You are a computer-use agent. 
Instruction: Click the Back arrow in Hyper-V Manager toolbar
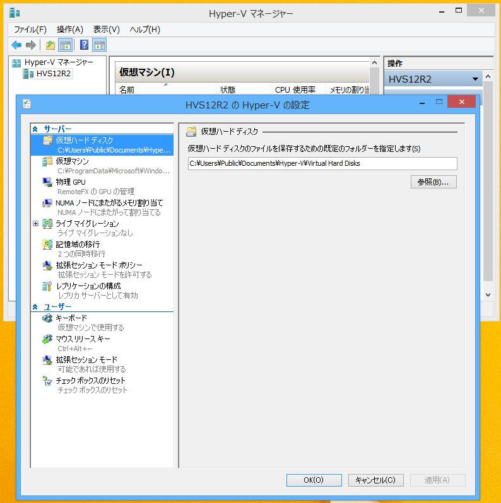pyautogui.click(x=16, y=45)
